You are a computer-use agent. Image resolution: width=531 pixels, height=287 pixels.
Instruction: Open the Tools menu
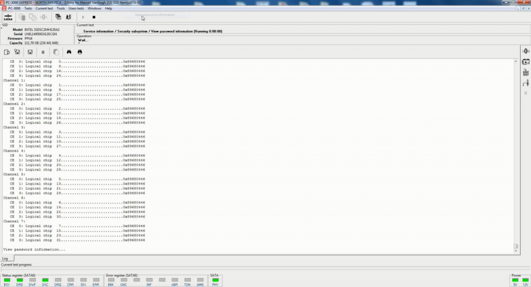[x=61, y=8]
